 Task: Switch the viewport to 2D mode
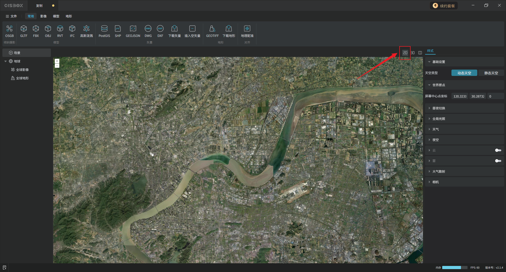click(405, 53)
